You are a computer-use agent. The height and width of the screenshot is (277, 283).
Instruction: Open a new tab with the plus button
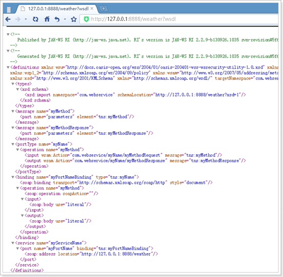coord(103,8)
